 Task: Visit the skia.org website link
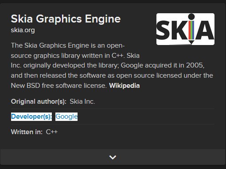tap(23, 30)
